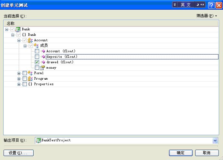
Task: Uncheck the drawed (float) checkbox
Action: (x=37, y=62)
